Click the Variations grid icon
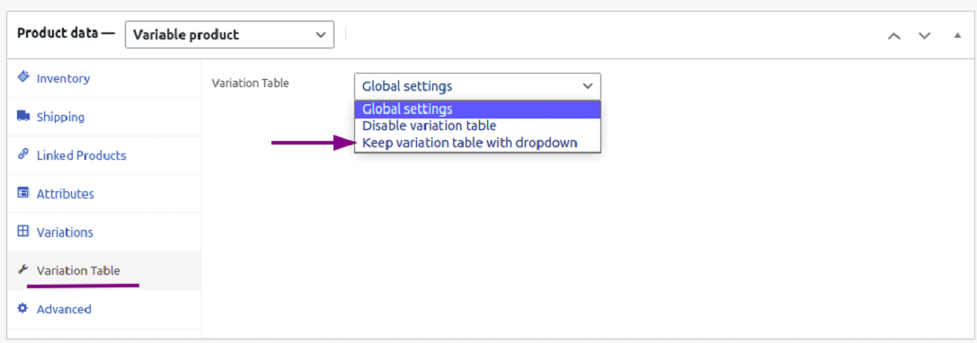This screenshot has height=343, width=977. point(23,232)
